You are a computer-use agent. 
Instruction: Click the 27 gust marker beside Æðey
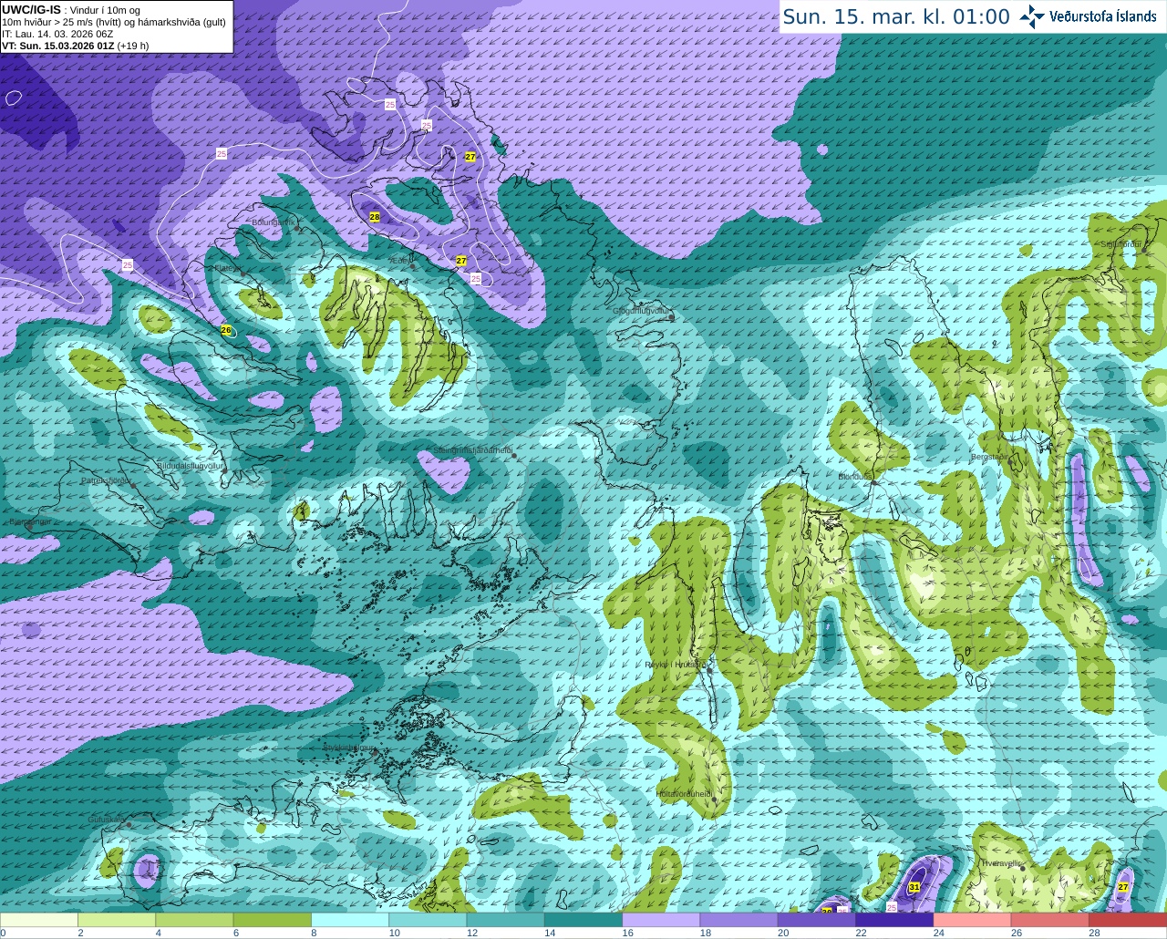(x=461, y=261)
